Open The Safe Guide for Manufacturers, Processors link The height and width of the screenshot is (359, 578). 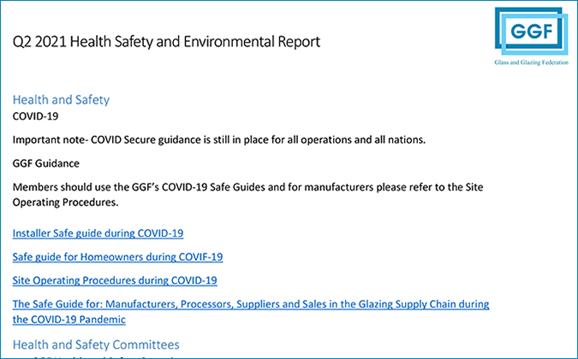(x=251, y=311)
